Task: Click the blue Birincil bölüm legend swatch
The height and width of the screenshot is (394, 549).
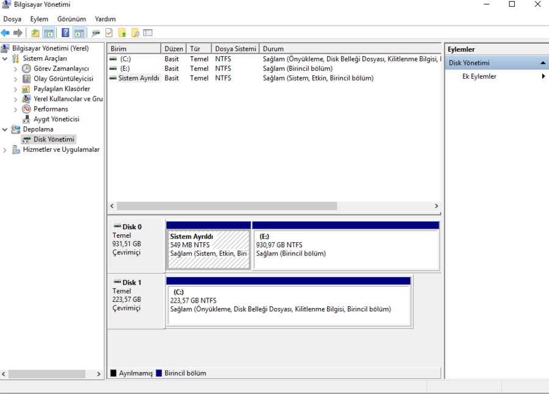Action: coord(159,373)
